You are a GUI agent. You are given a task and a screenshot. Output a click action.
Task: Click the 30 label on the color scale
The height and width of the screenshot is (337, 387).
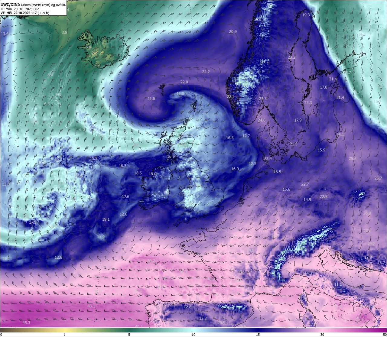point(322,335)
